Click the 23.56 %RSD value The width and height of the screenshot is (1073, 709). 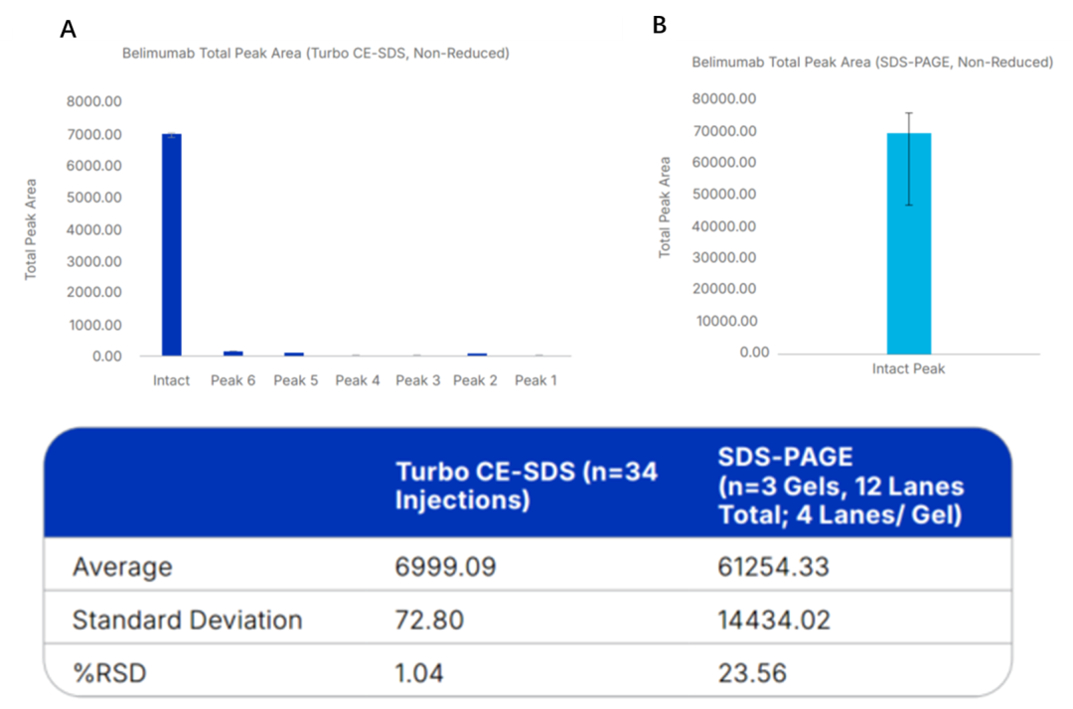(x=751, y=673)
